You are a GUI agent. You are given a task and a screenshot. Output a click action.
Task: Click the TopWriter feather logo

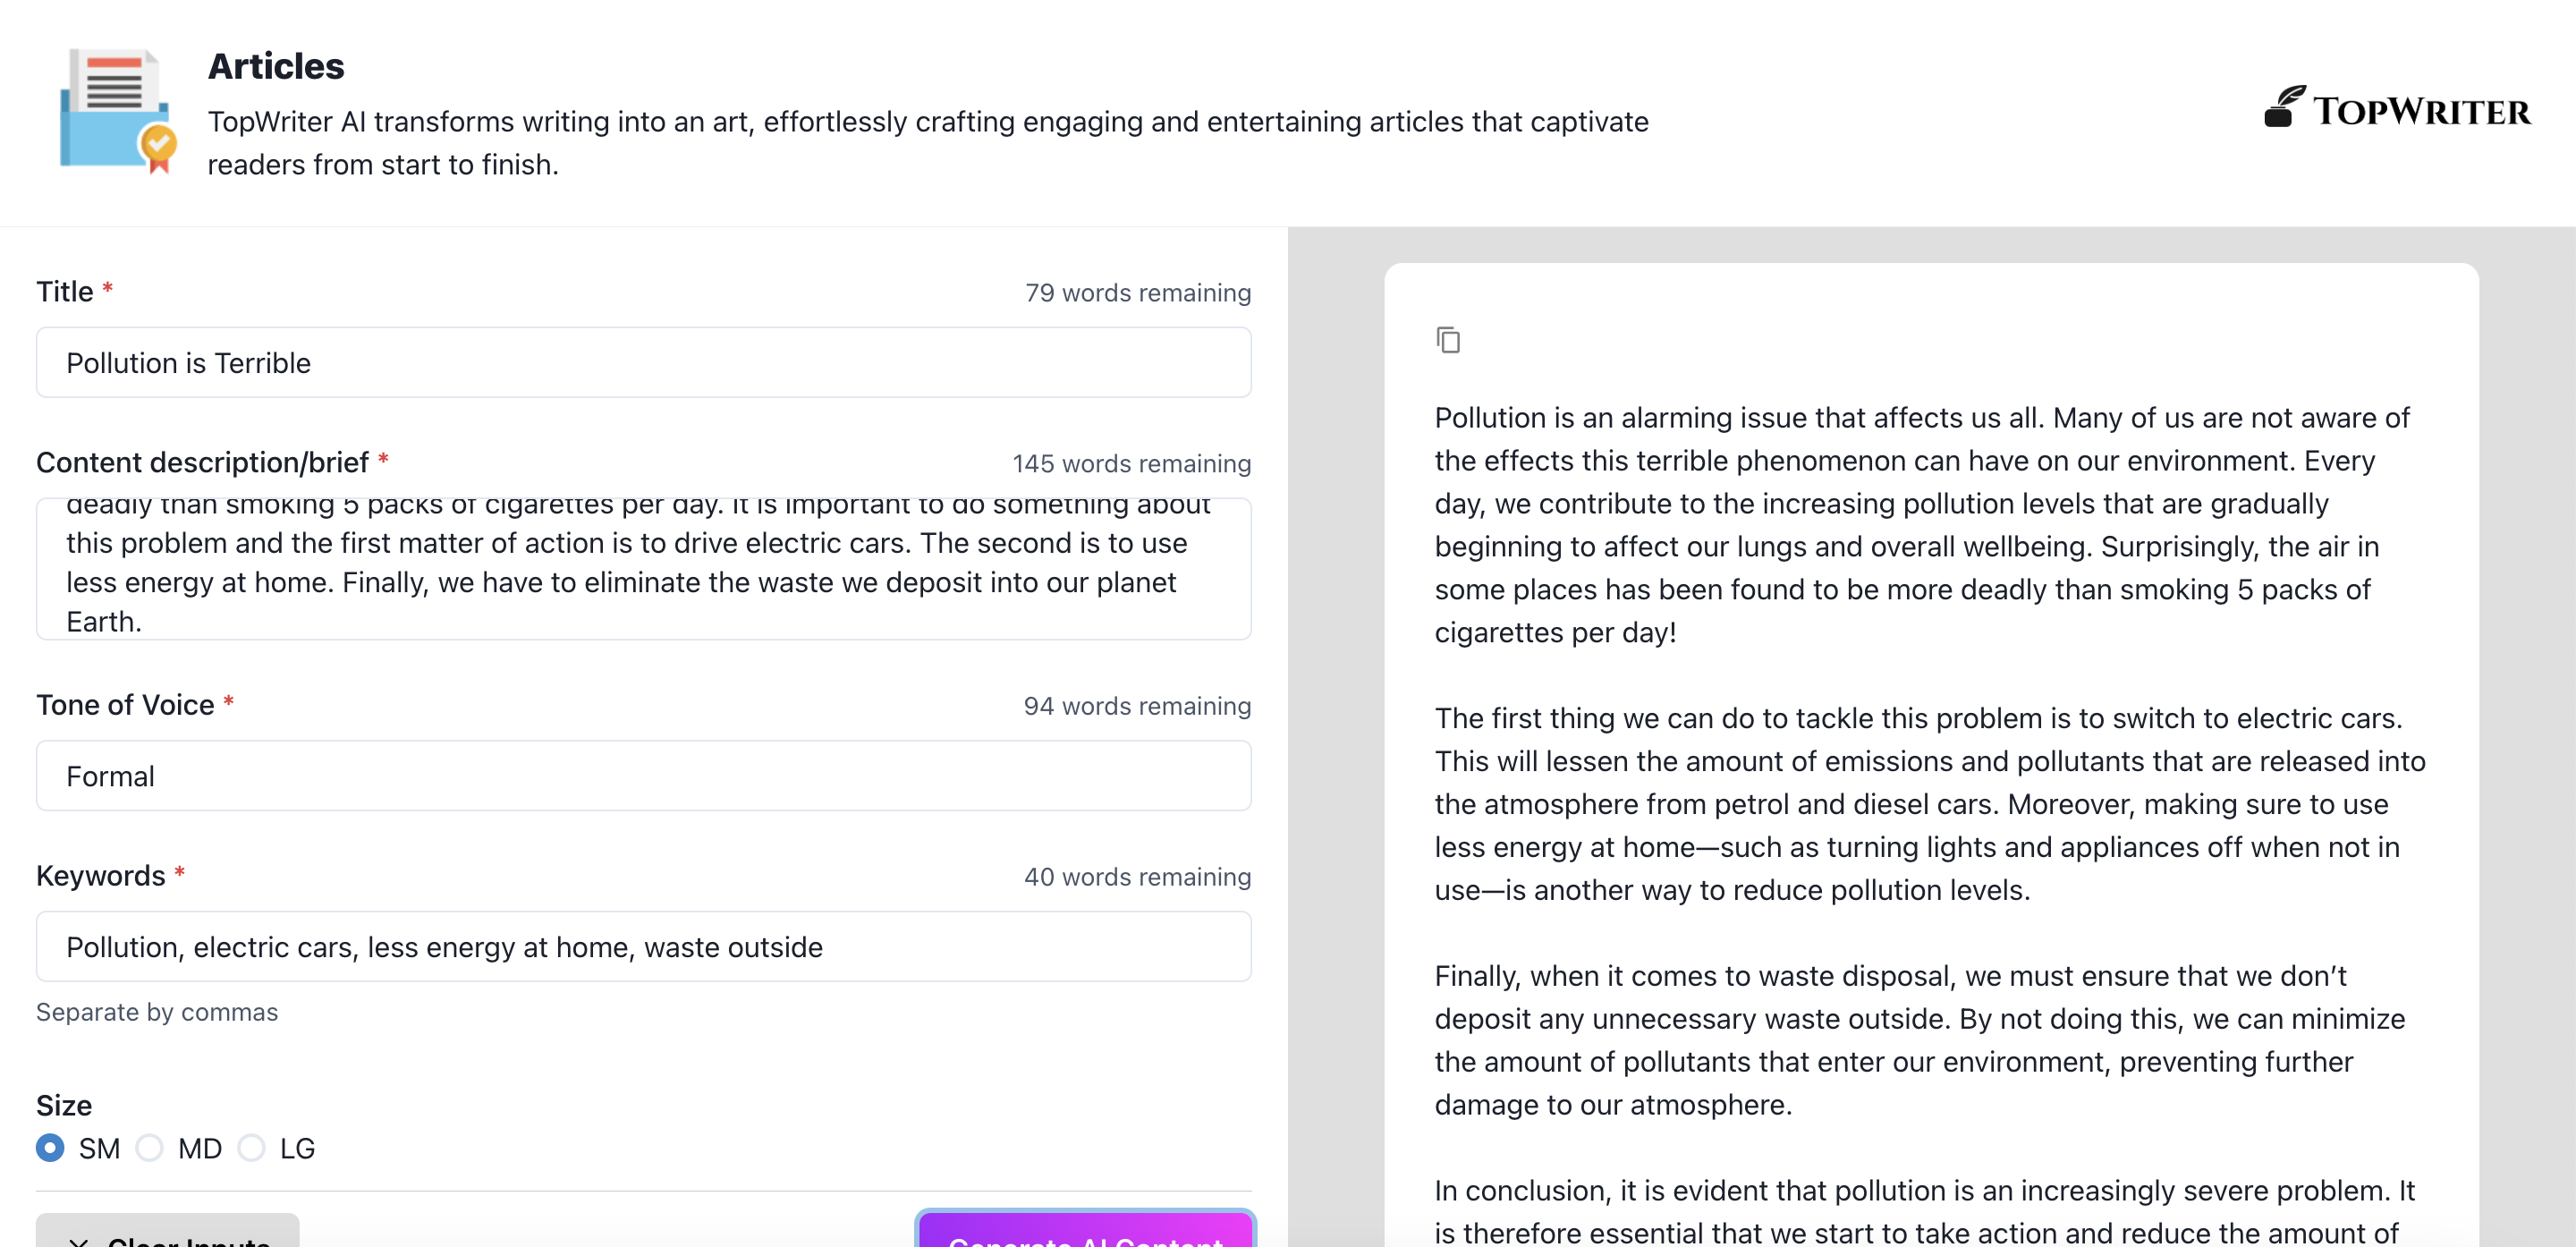coord(2284,106)
